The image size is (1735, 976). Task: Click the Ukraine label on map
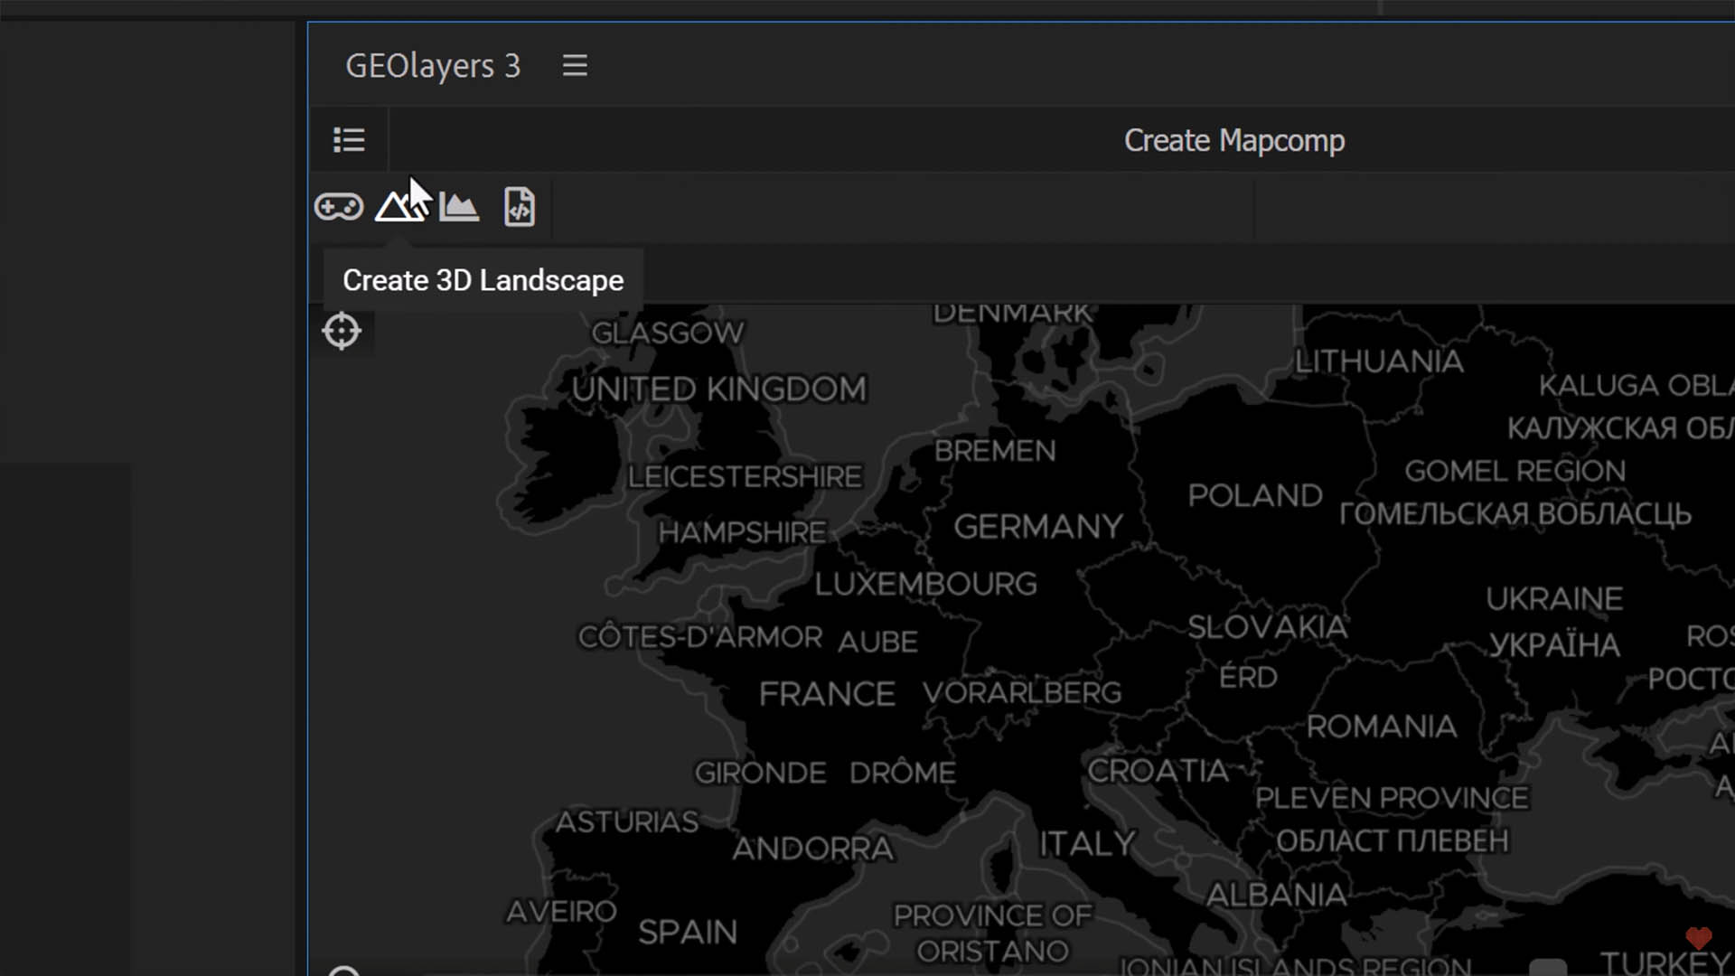pos(1554,598)
